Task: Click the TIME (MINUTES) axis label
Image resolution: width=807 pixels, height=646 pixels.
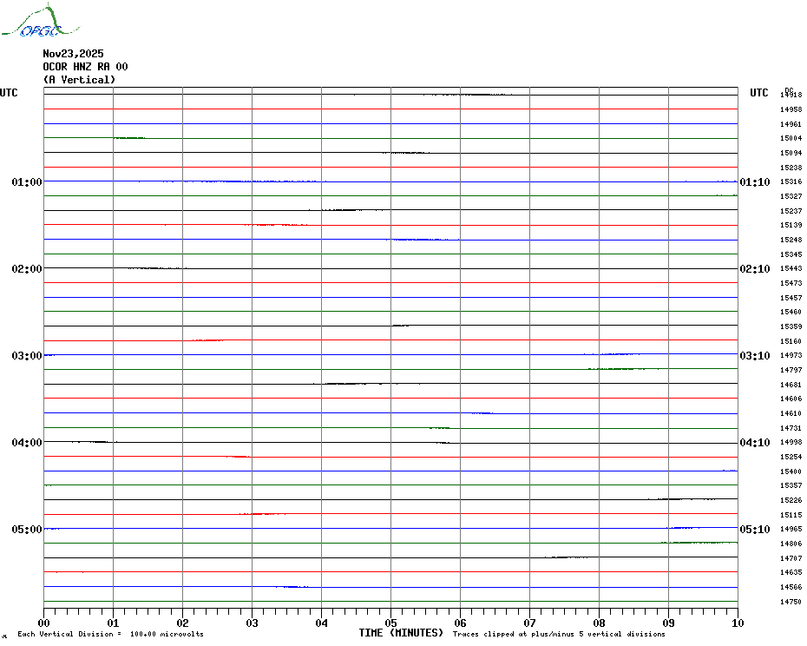Action: click(401, 633)
